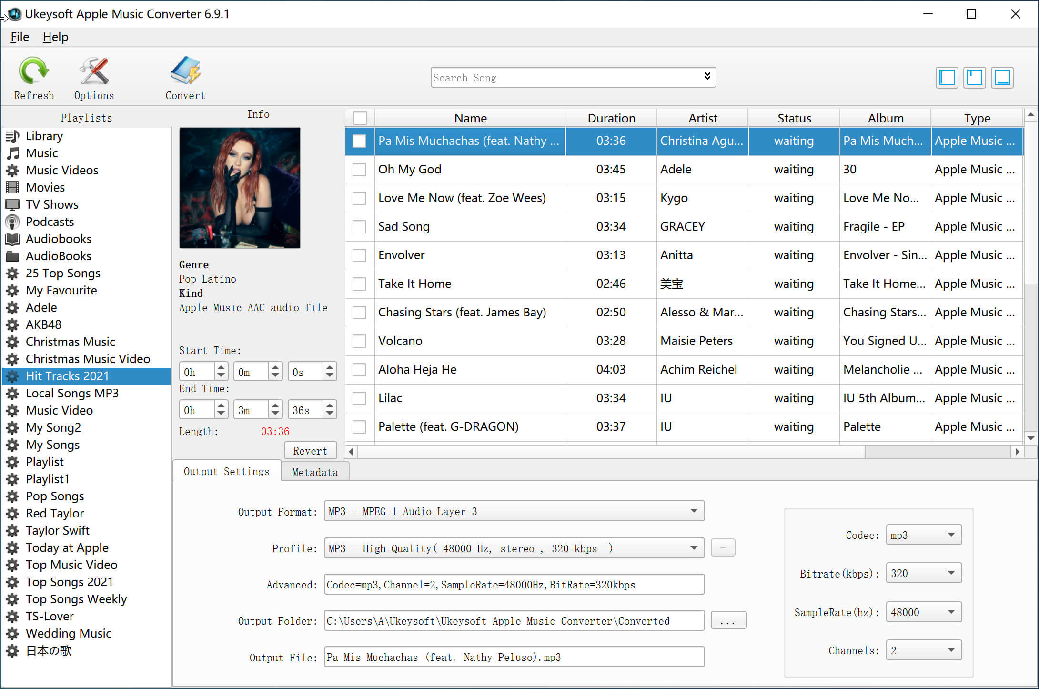This screenshot has width=1039, height=689.
Task: Expand the Profile quality settings dropdown
Action: [692, 548]
